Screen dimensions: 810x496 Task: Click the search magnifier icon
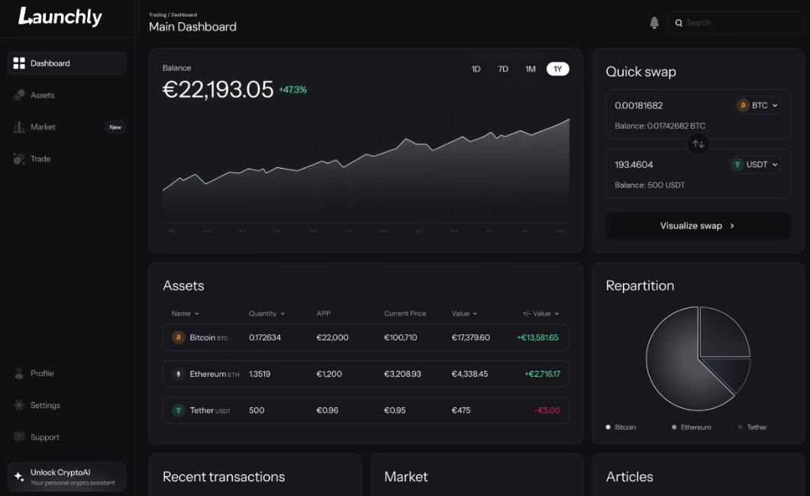point(679,23)
